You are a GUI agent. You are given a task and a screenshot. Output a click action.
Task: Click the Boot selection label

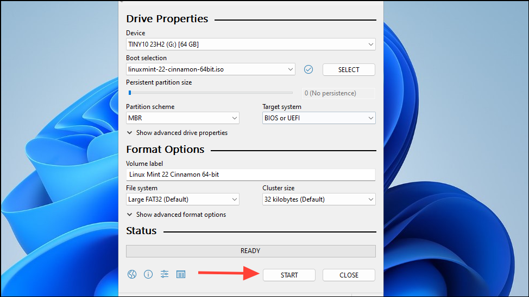pyautogui.click(x=147, y=58)
